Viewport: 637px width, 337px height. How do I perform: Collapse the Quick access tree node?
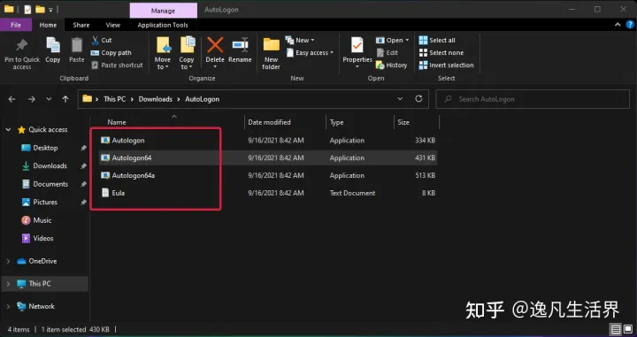(8, 129)
